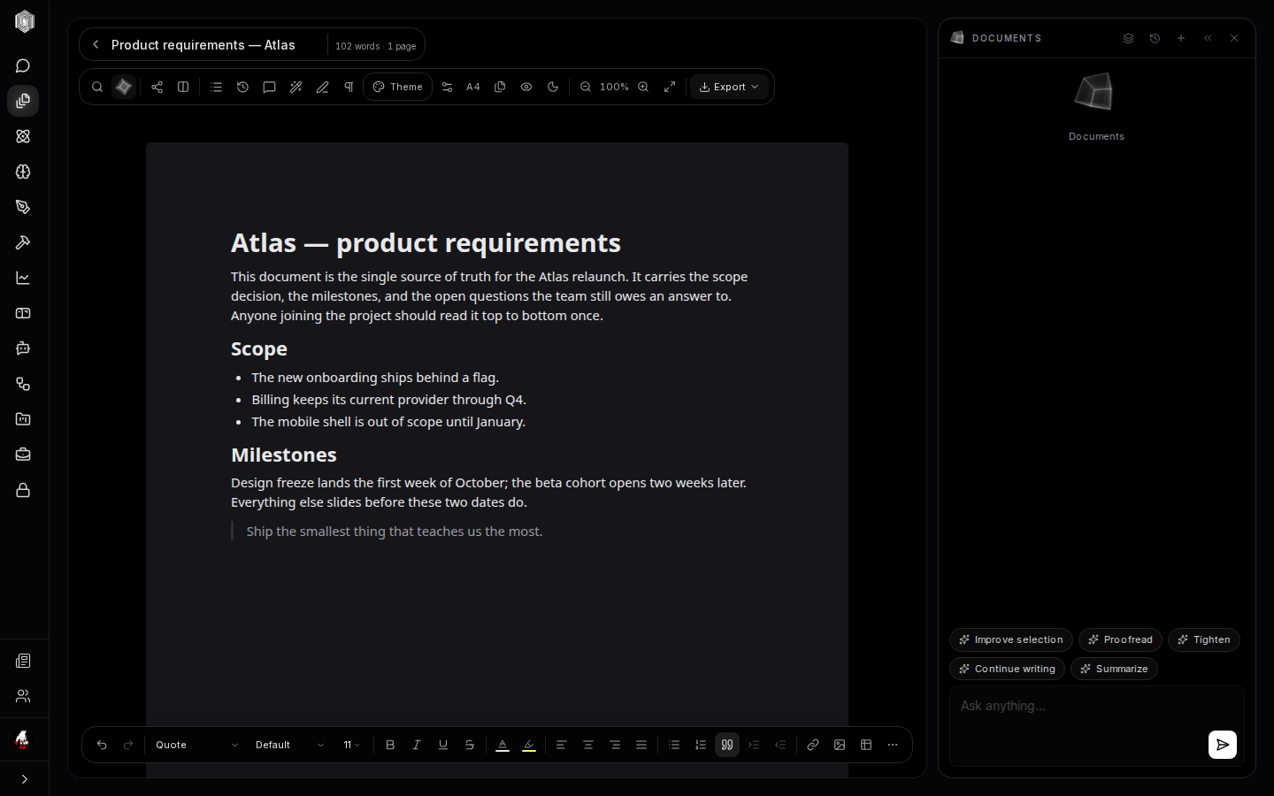Screen dimensions: 1274x796
Task: Click the Theme button
Action: pyautogui.click(x=398, y=87)
